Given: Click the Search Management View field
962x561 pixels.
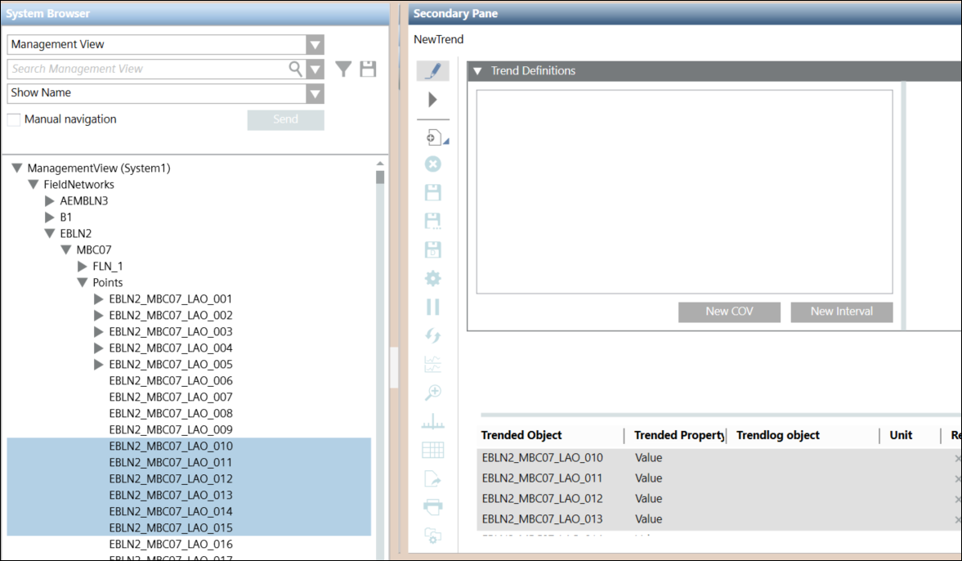Looking at the screenshot, I should point(147,70).
